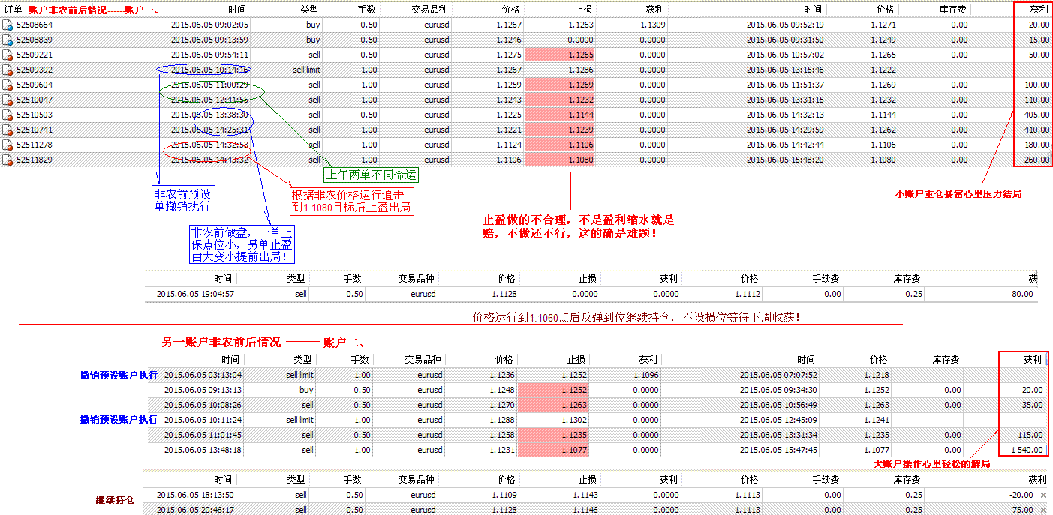Select the sell order icon for 52509604
The width and height of the screenshot is (1053, 515).
pyautogui.click(x=6, y=84)
